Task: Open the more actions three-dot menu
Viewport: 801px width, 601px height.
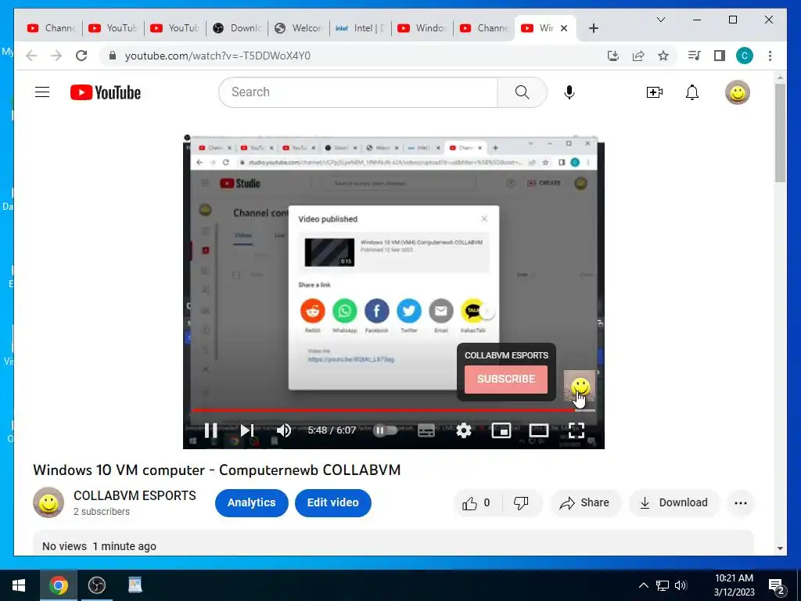Action: click(741, 503)
